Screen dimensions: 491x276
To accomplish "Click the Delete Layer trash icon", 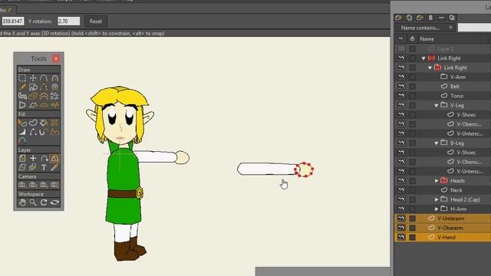I will pyautogui.click(x=430, y=18).
